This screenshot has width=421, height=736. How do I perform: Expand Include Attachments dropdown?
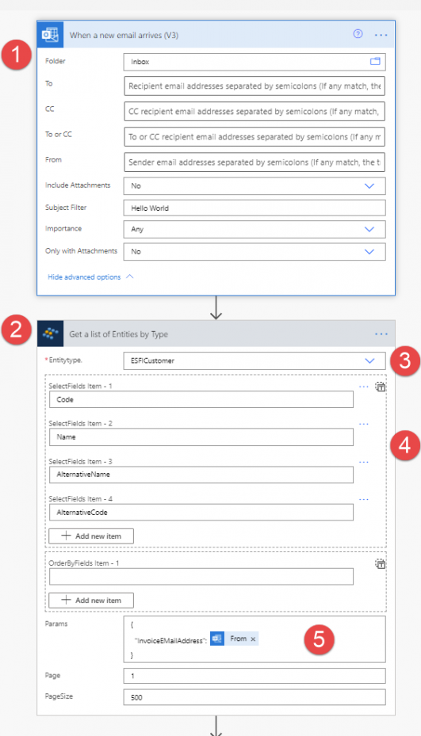tap(369, 186)
